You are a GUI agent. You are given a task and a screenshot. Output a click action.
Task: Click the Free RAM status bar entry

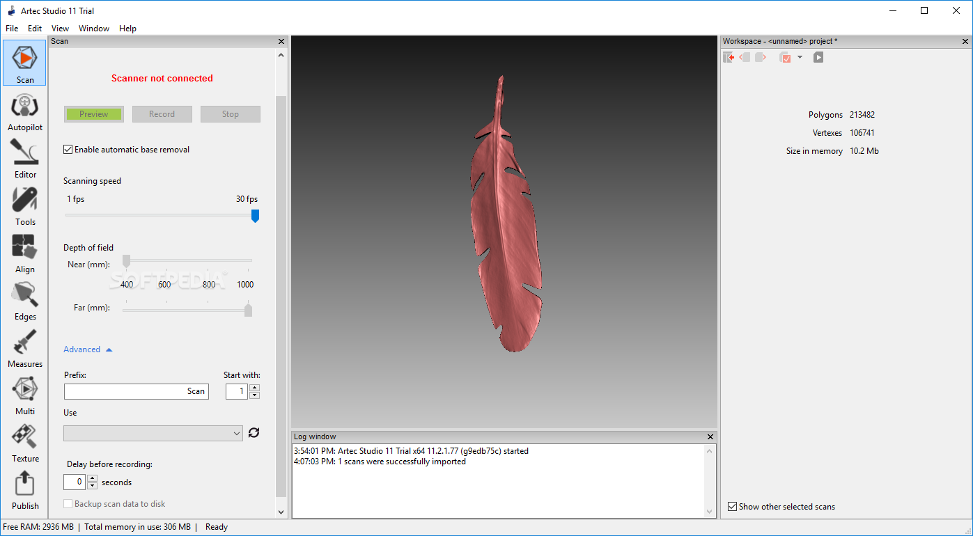pyautogui.click(x=38, y=527)
